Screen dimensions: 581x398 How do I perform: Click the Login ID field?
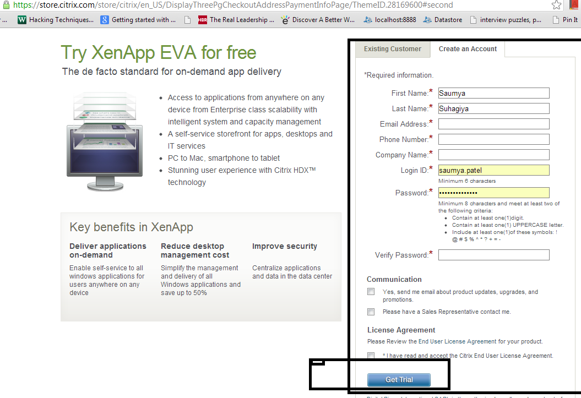click(x=493, y=170)
